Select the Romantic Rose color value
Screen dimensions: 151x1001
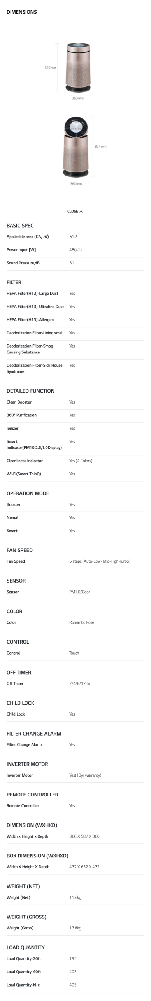(82, 622)
